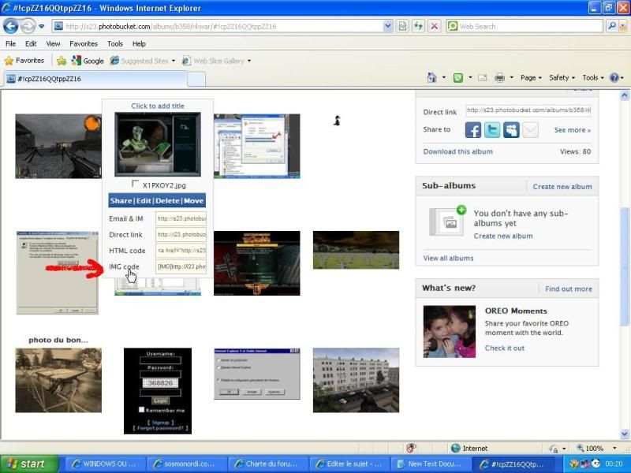
Task: Click the Feeds icon in command bar
Action: coord(458,77)
